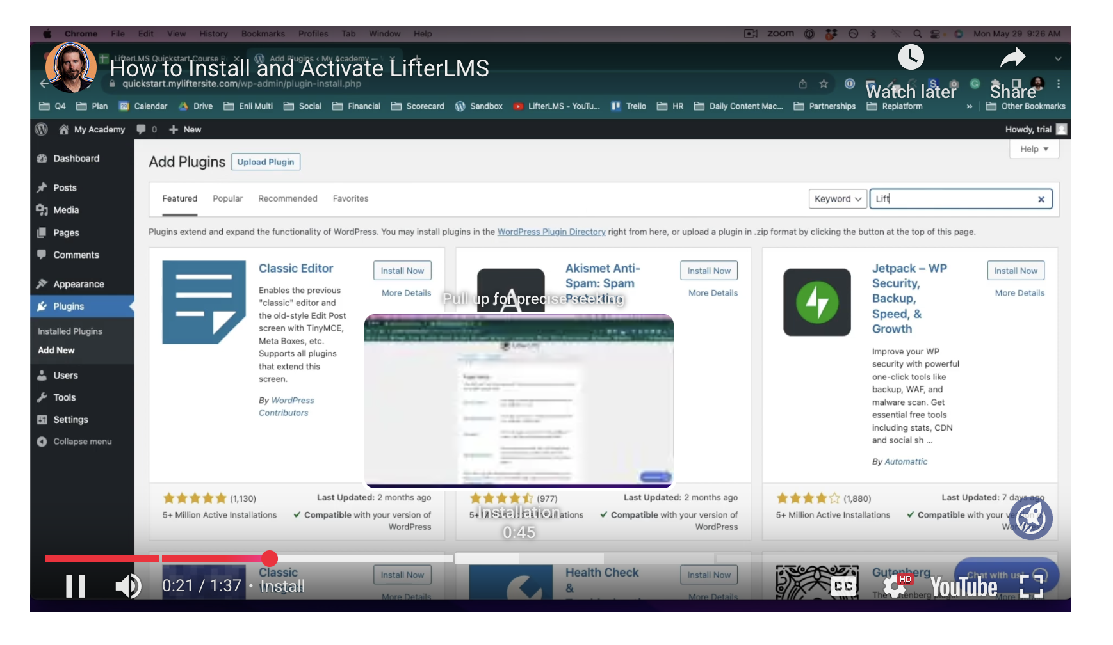This screenshot has width=1113, height=645.
Task: Click the Upload Plugin button
Action: pos(265,162)
